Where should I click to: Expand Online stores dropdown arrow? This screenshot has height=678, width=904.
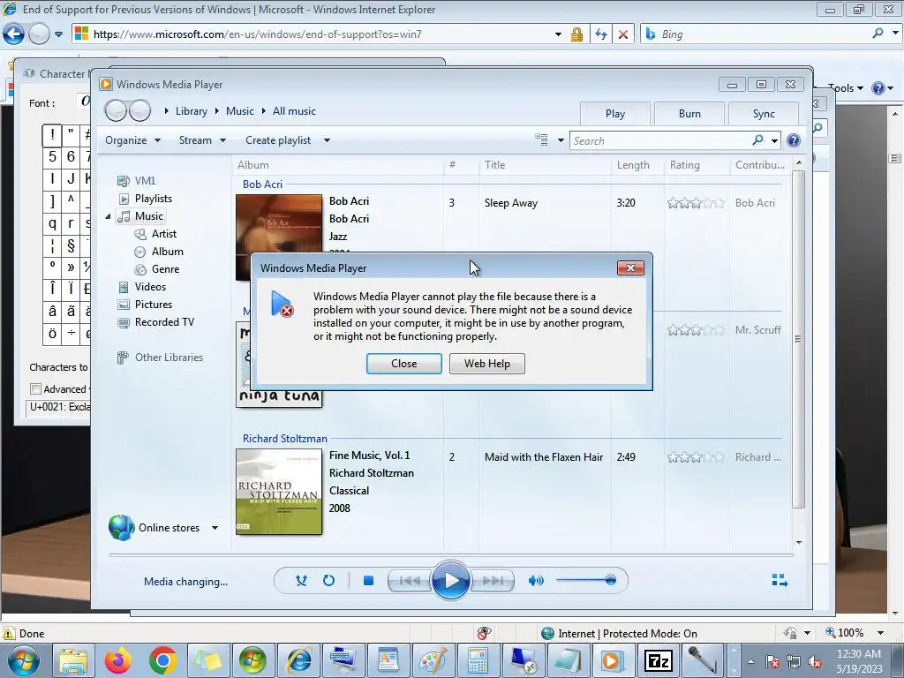[x=215, y=528]
